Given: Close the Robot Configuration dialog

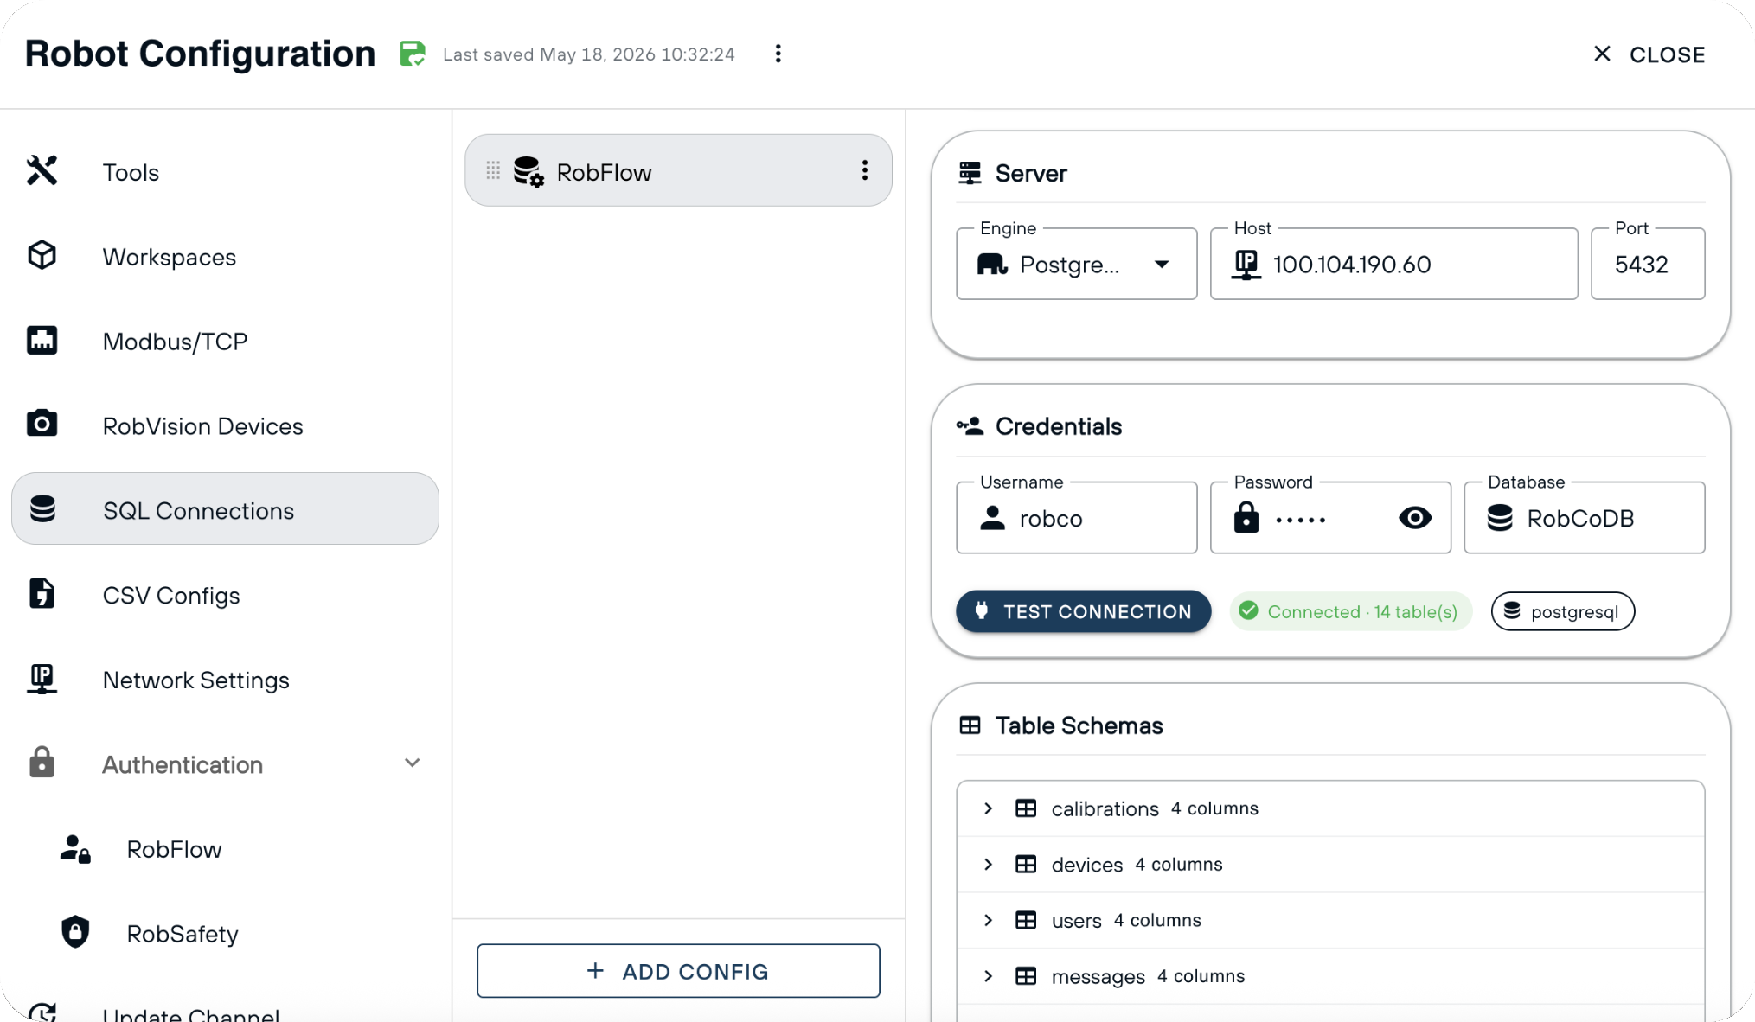Looking at the screenshot, I should pos(1649,54).
